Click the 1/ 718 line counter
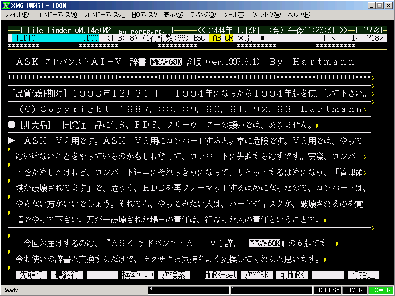Screen dimensions: 395x296 [357, 38]
